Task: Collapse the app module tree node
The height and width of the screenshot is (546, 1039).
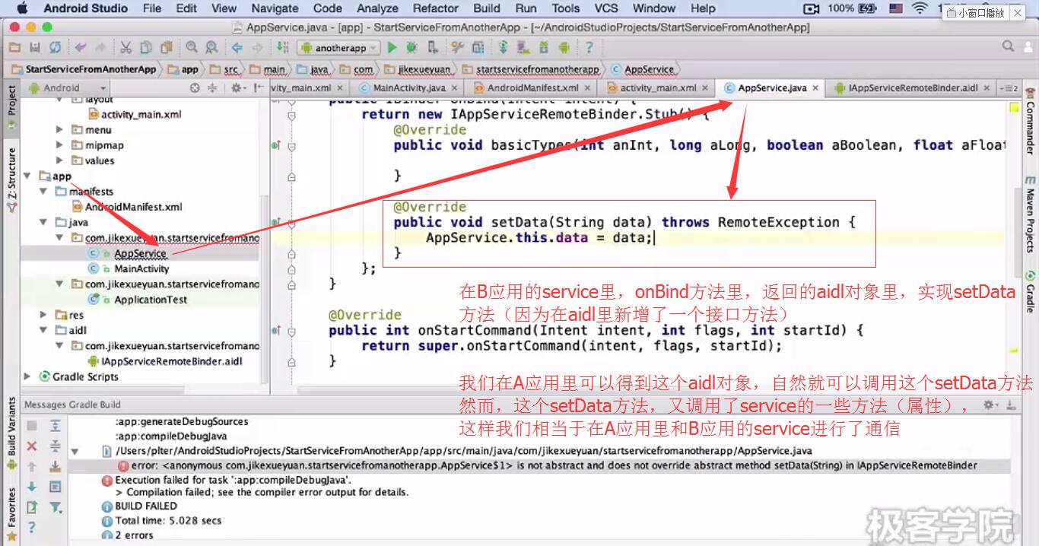Action: tap(29, 176)
